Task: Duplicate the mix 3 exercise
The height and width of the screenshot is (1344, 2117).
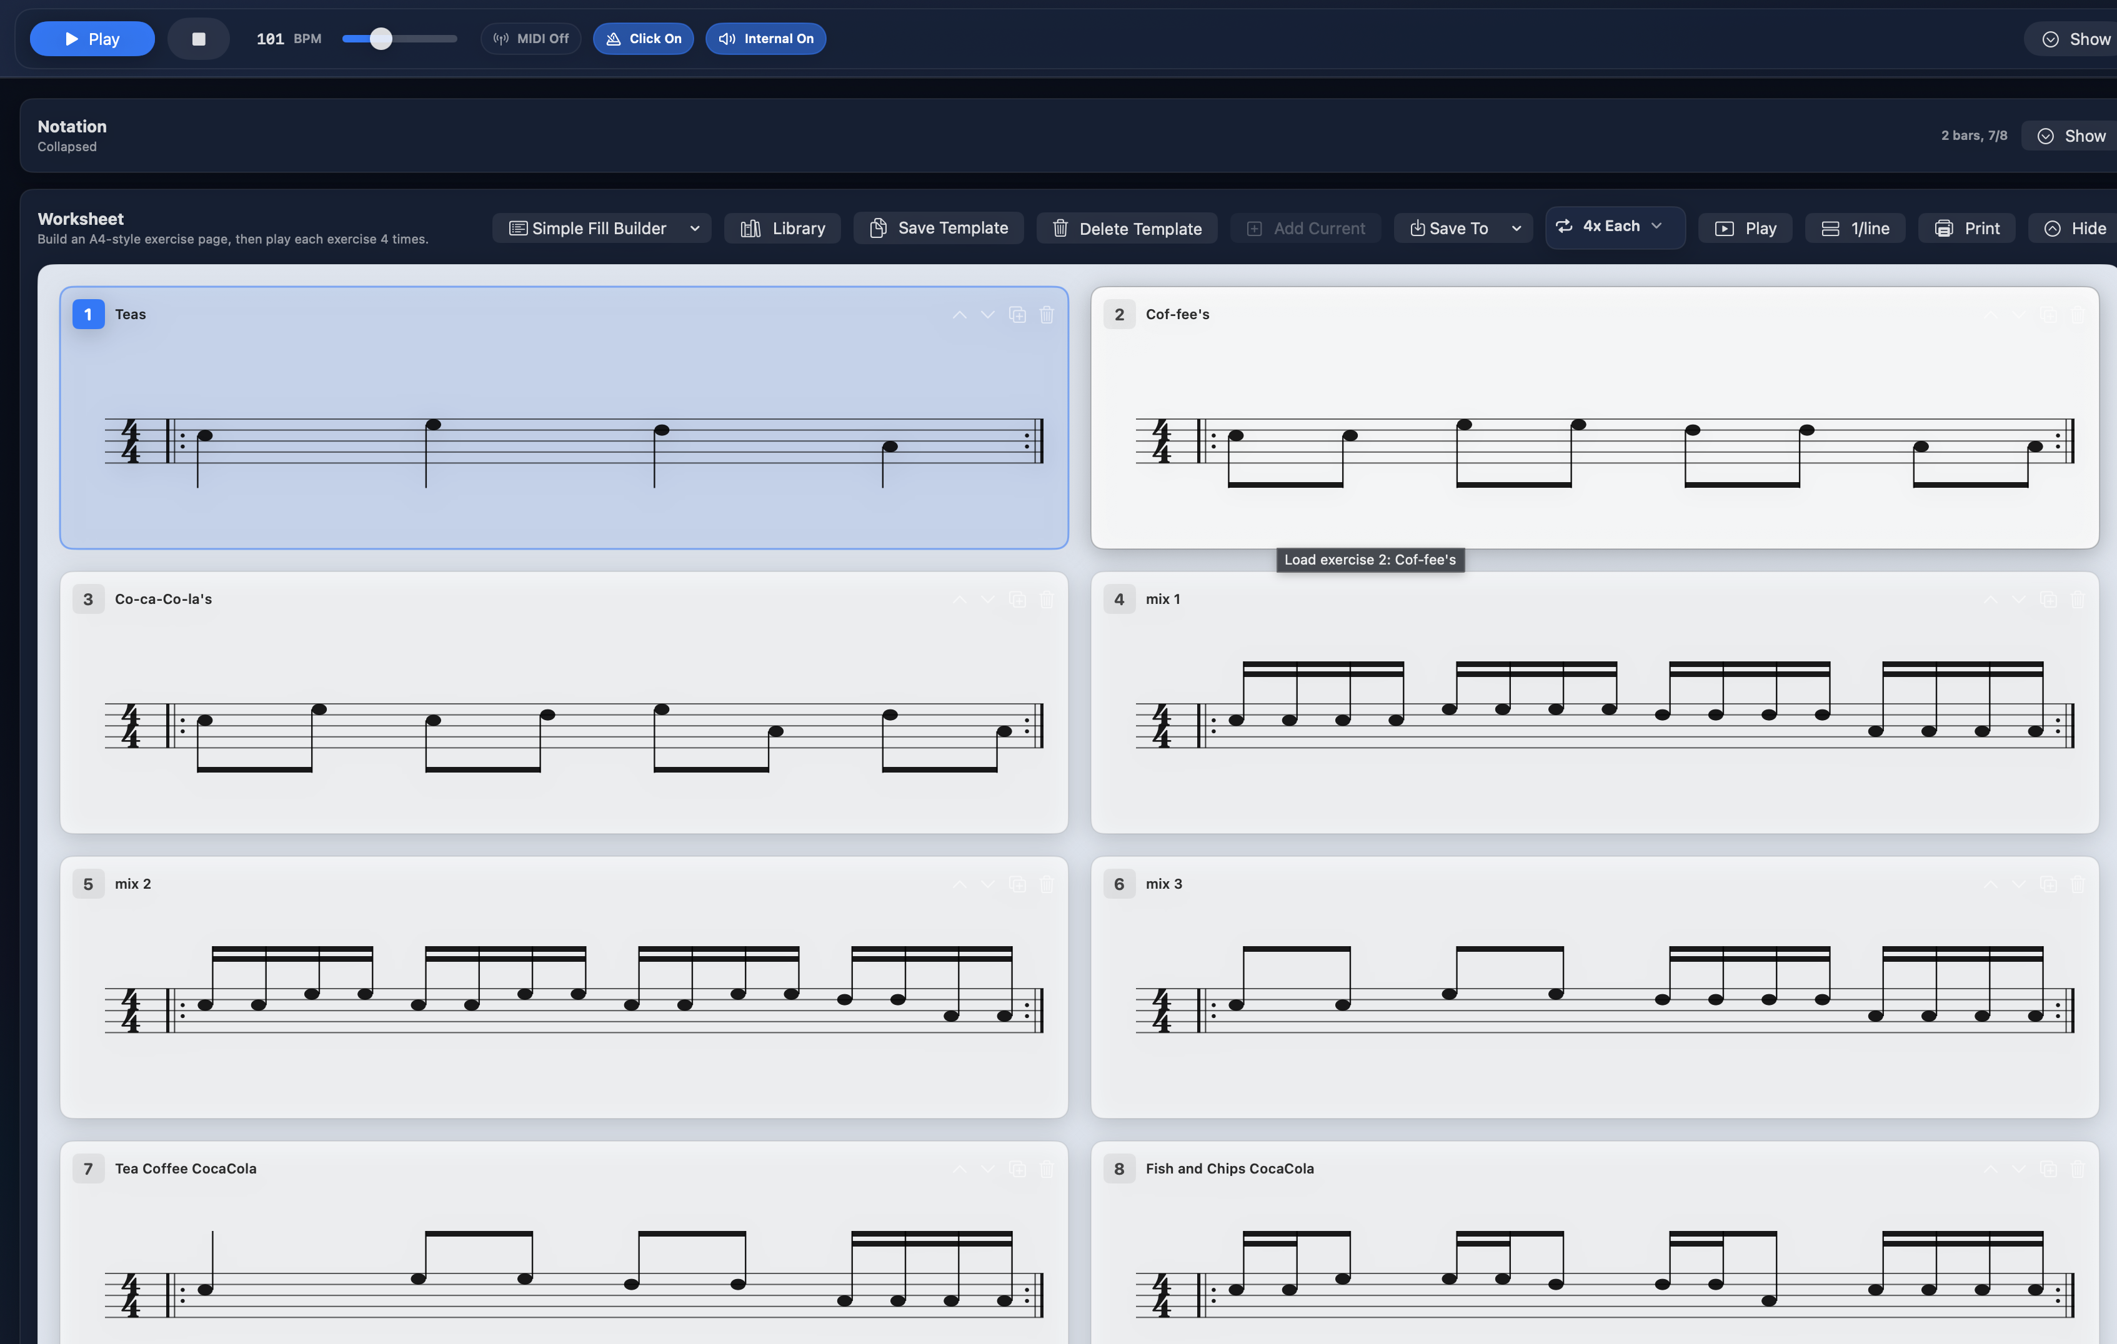Action: tap(2048, 884)
